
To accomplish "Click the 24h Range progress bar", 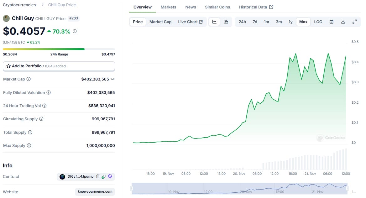I will click(x=59, y=49).
